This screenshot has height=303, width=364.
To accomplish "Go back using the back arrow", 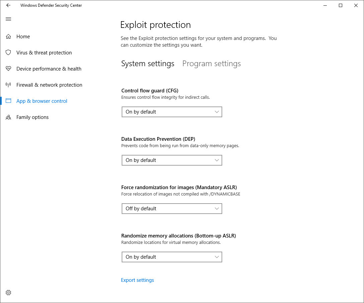I will click(x=8, y=5).
